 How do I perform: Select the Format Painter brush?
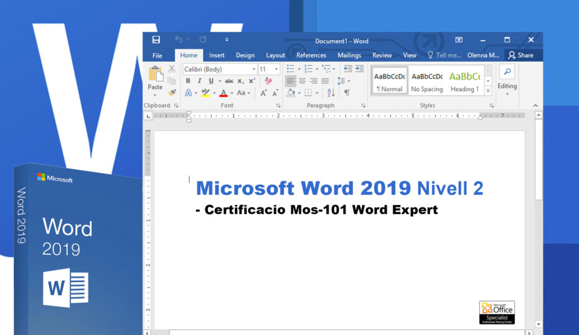click(172, 92)
